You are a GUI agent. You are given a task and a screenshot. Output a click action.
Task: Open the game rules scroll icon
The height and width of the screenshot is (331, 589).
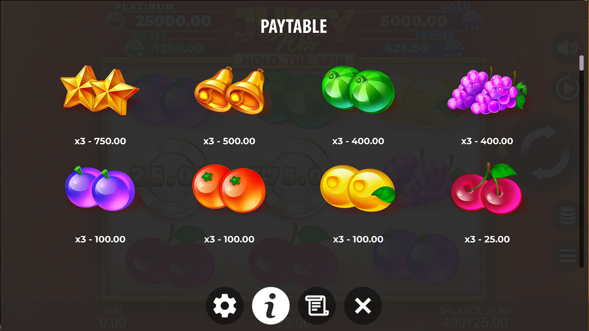pos(317,306)
